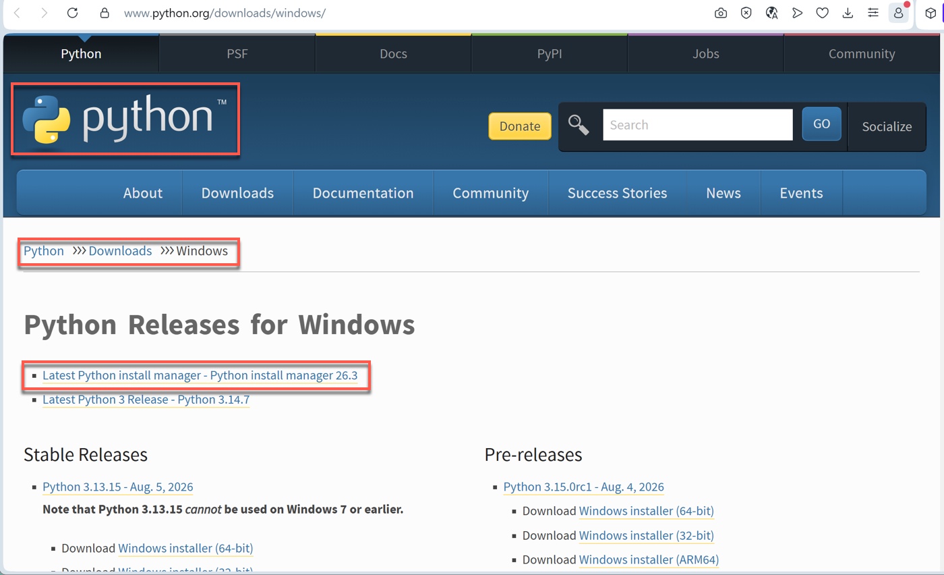This screenshot has width=944, height=575.
Task: Go back with the browser back arrow
Action: click(18, 13)
